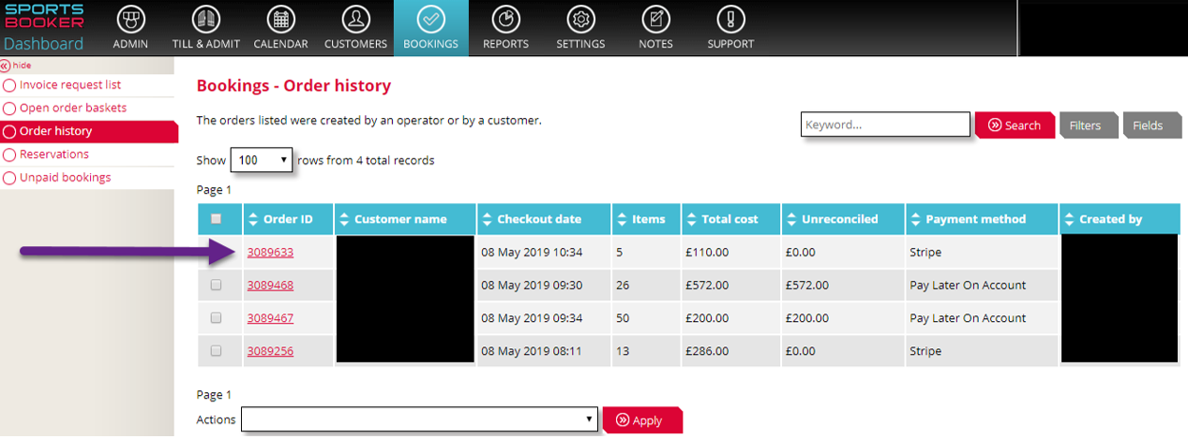
Task: Open the Support icon
Action: click(x=730, y=20)
